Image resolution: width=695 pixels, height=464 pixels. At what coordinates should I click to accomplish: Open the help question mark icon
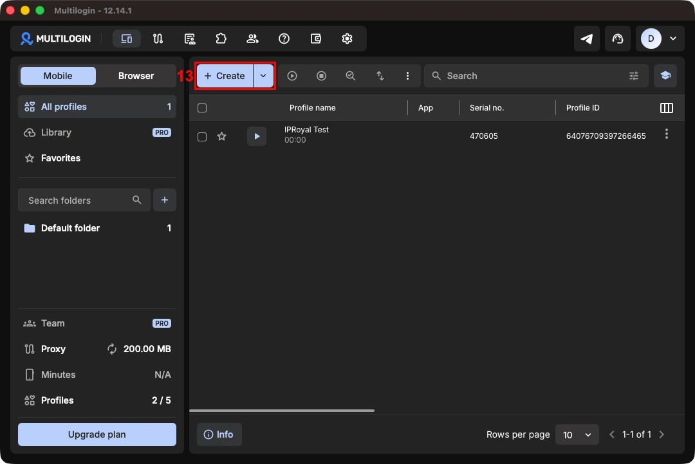[284, 39]
